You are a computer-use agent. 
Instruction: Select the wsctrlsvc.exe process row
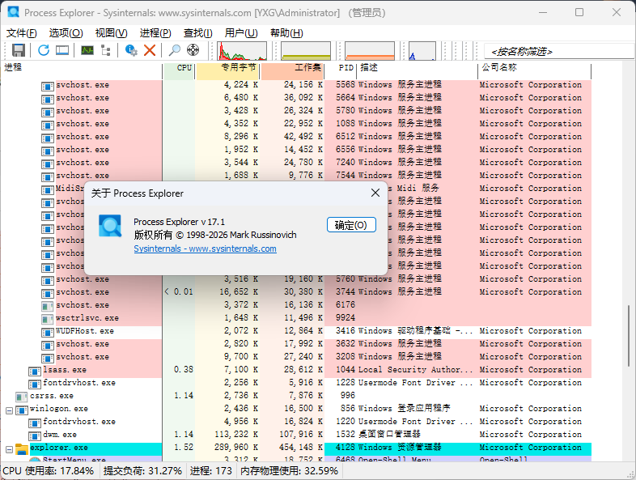pos(295,318)
